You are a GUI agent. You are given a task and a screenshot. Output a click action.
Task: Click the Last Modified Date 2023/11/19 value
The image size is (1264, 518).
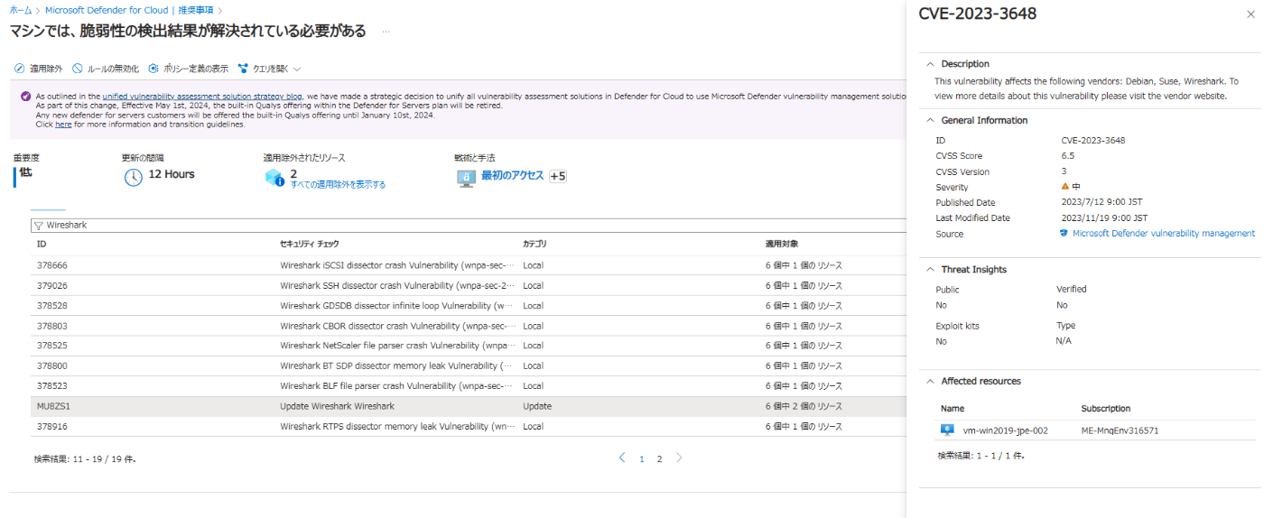[x=1105, y=218]
